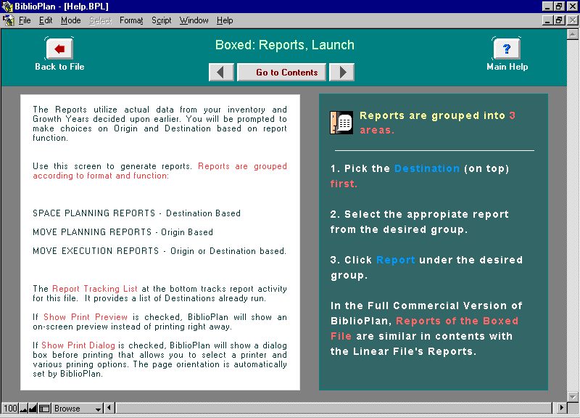This screenshot has height=418, width=580.
Task: Click the Boxed: Reports, Launch heading
Action: pos(285,45)
